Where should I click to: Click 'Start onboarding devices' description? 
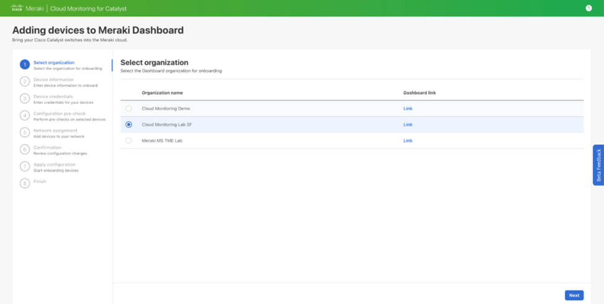(x=56, y=170)
